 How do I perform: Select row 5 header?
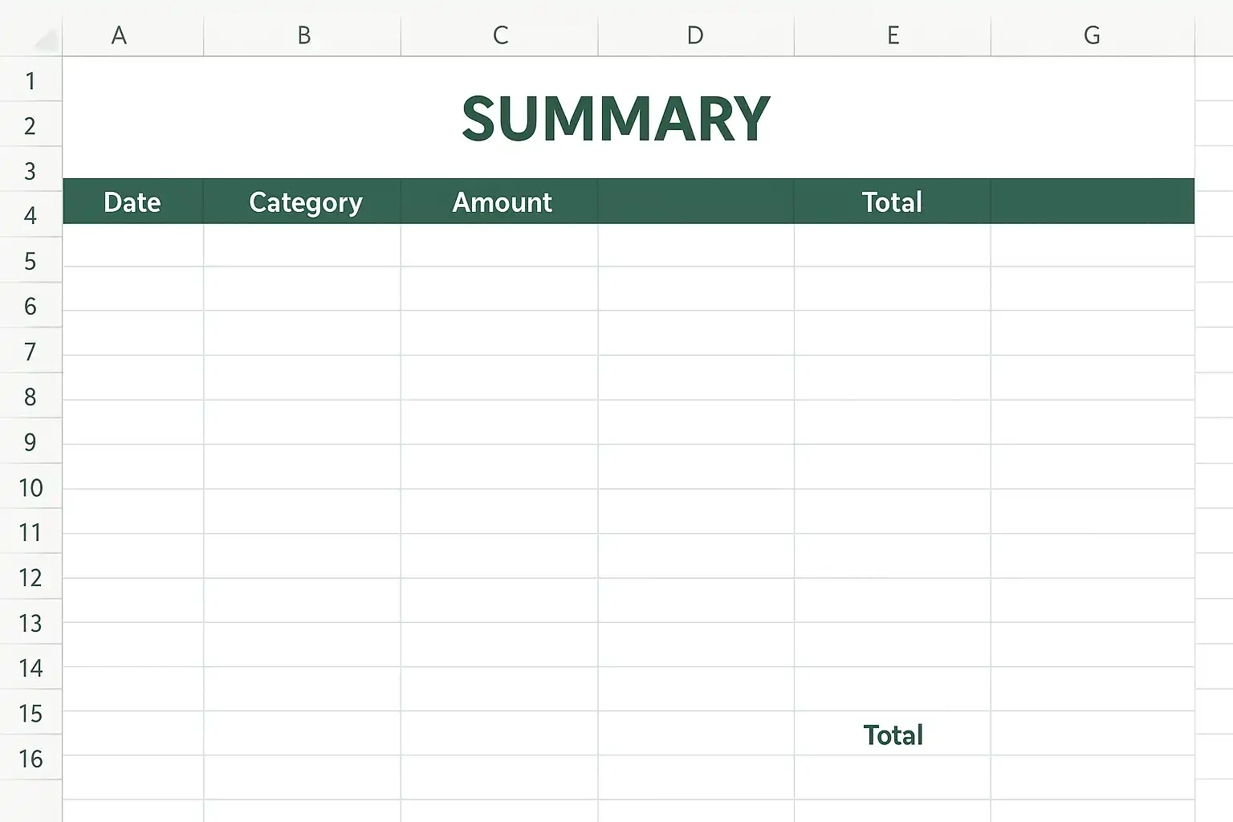coord(31,260)
